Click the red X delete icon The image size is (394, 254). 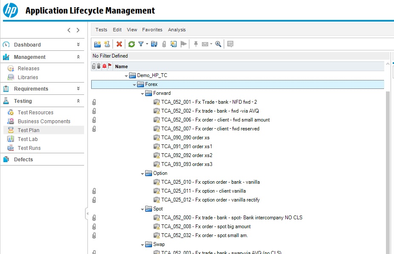(x=119, y=44)
